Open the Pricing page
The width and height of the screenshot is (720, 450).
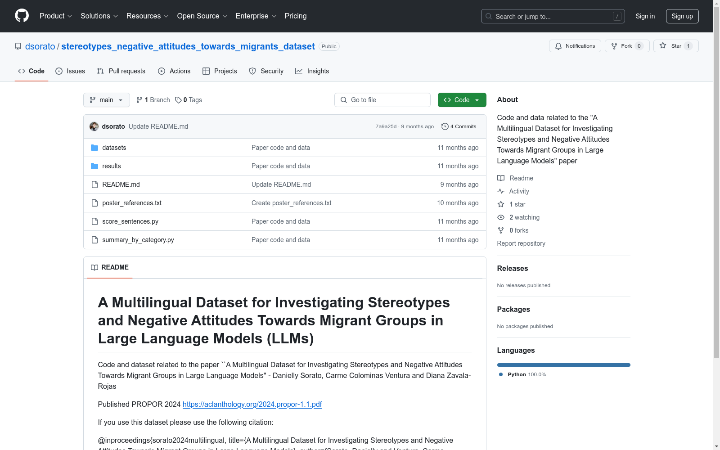(x=296, y=16)
